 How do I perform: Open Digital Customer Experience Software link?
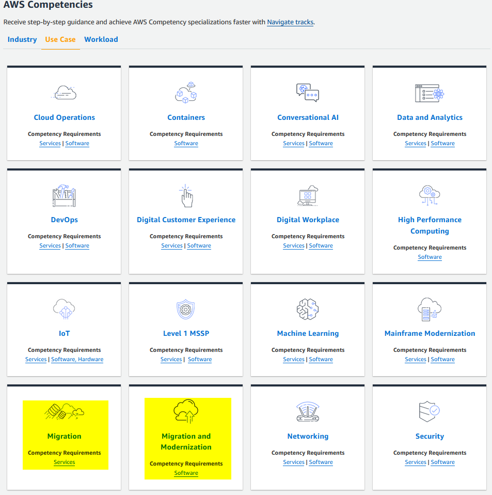[199, 245]
